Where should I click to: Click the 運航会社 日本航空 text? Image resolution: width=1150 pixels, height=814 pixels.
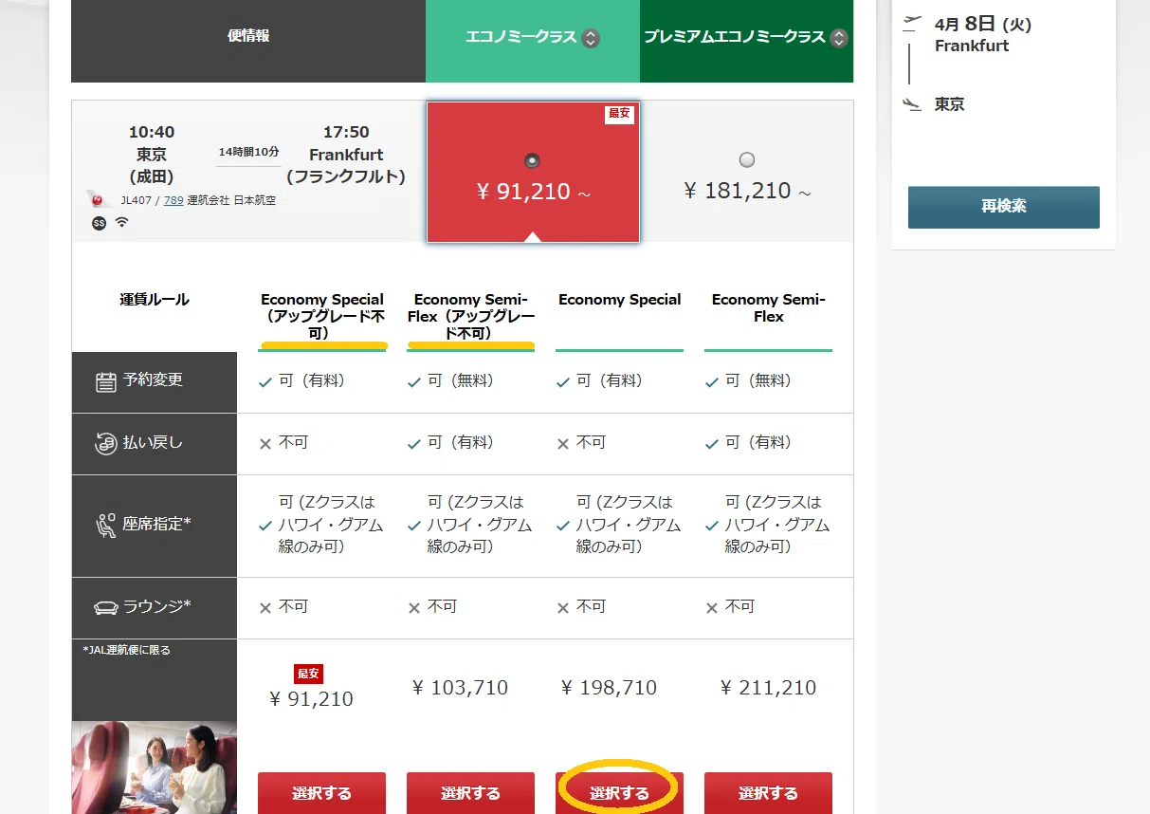coord(232,200)
